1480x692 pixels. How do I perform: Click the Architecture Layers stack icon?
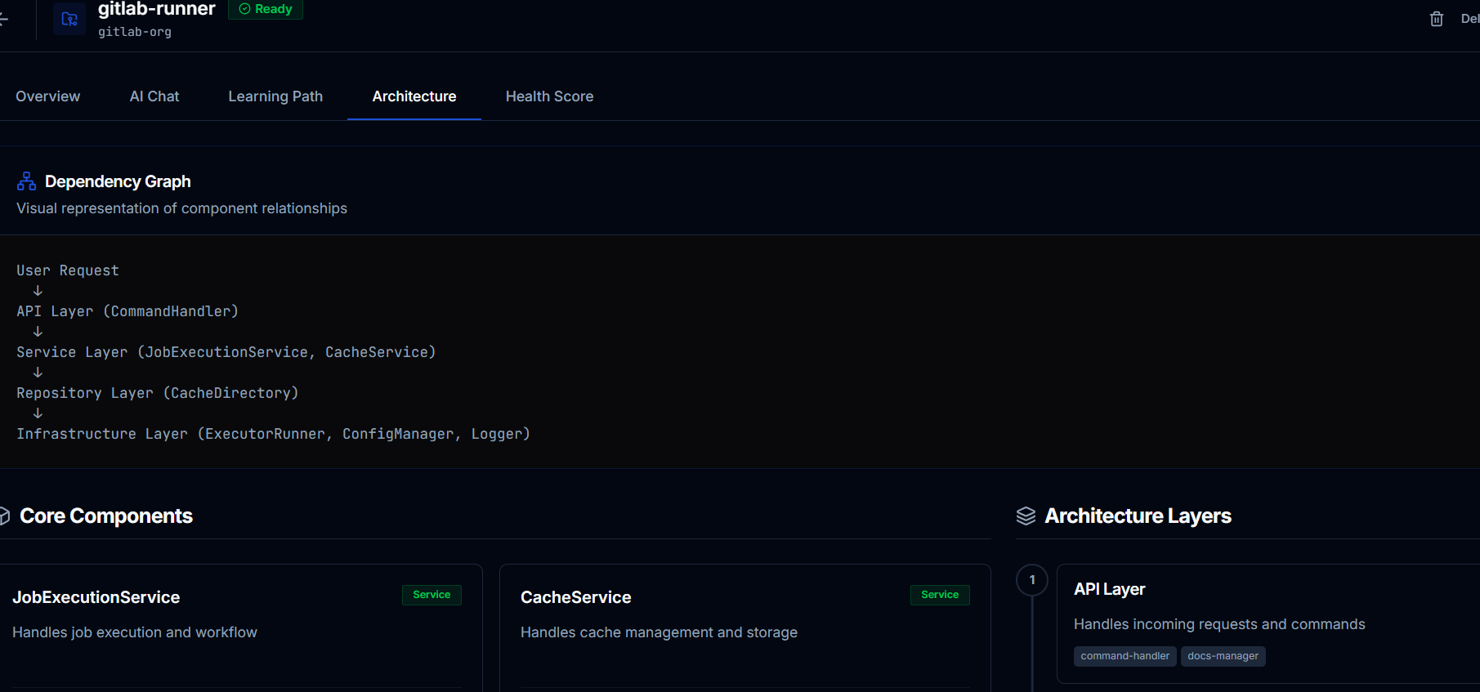pyautogui.click(x=1026, y=516)
